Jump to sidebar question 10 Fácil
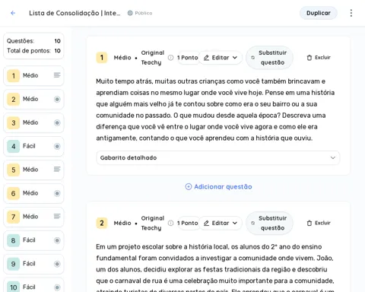 pos(33,286)
